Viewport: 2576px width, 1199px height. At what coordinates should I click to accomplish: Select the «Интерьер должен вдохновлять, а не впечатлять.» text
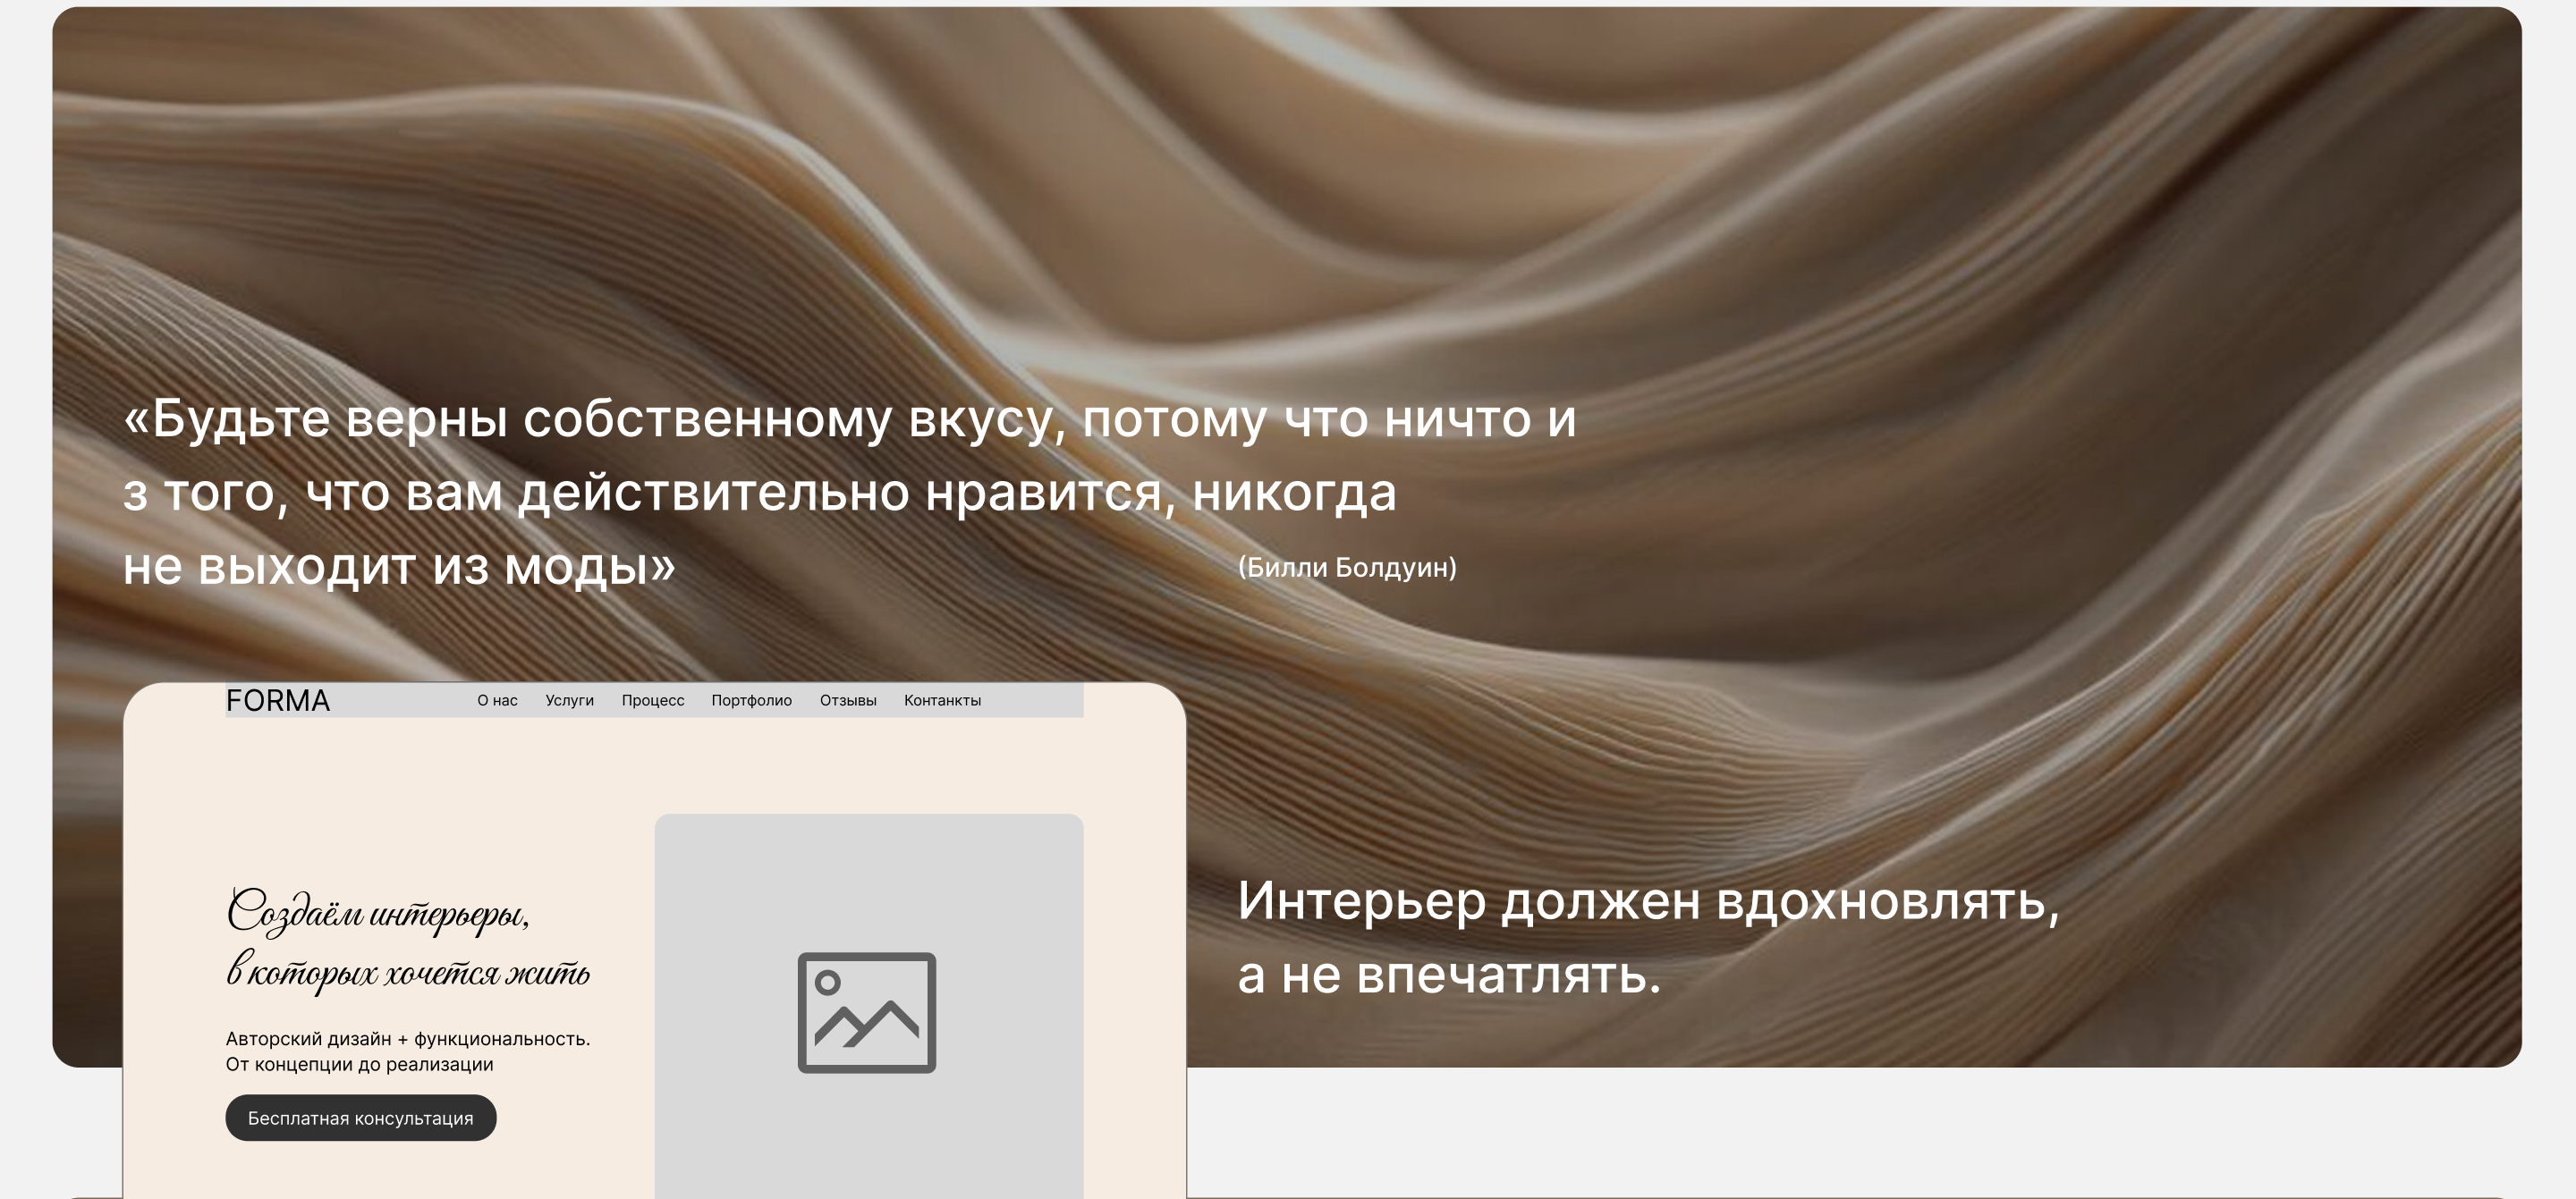pyautogui.click(x=1648, y=937)
